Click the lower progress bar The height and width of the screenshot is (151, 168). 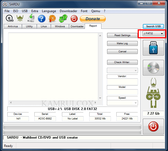click(x=72, y=132)
